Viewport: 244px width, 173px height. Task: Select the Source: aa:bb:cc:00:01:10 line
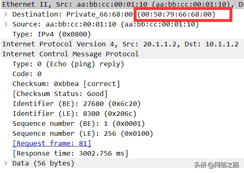106,24
